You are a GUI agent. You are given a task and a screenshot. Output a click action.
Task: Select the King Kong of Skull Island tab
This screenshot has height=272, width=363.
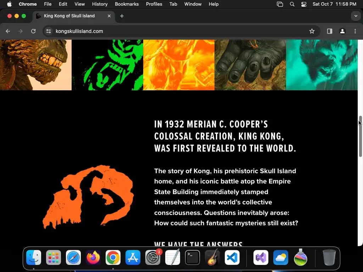click(73, 16)
